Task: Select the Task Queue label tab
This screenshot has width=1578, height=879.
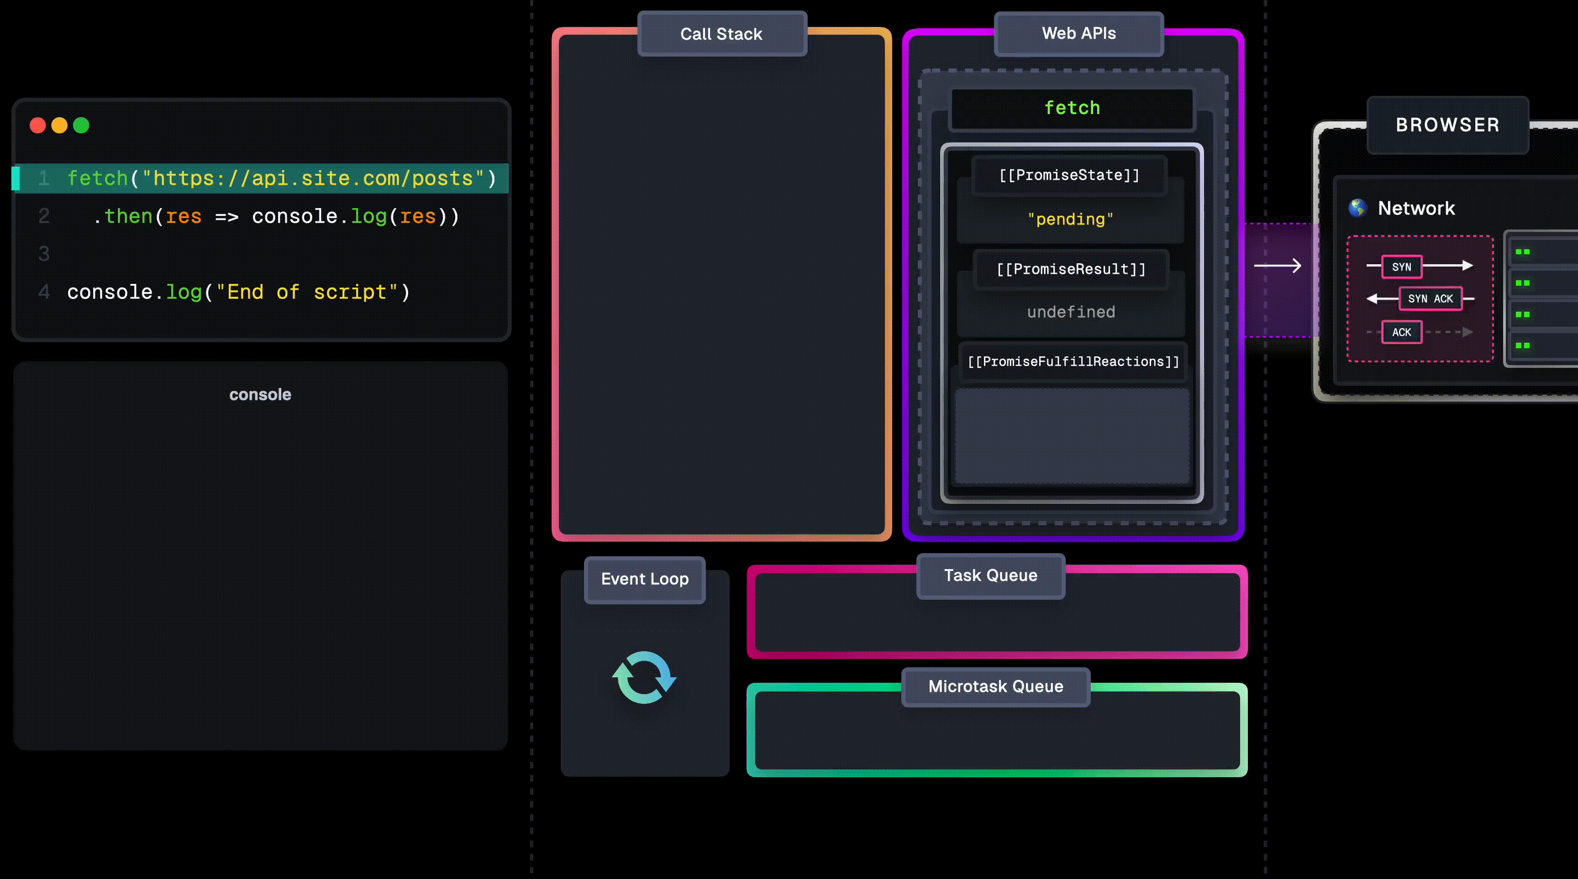Action: pyautogui.click(x=990, y=576)
